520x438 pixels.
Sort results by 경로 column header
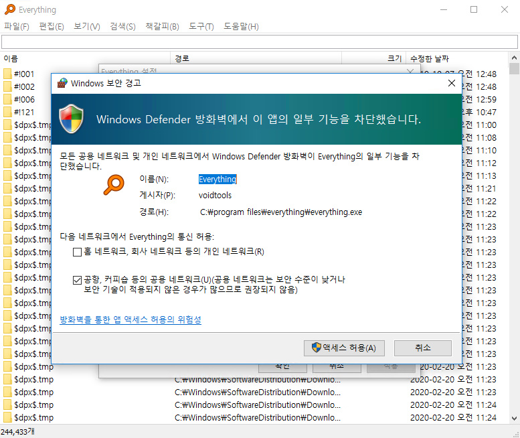click(256, 59)
